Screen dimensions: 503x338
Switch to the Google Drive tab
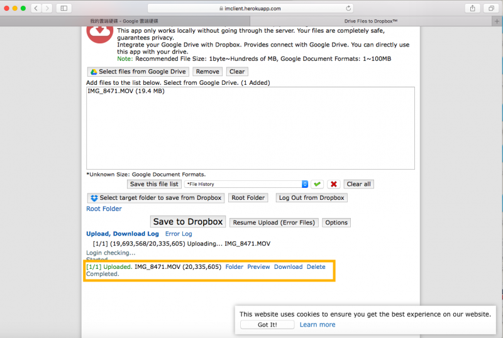click(x=124, y=21)
